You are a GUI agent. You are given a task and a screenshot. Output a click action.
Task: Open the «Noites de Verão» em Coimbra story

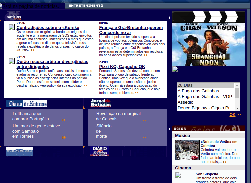pyautogui.click(x=219, y=144)
